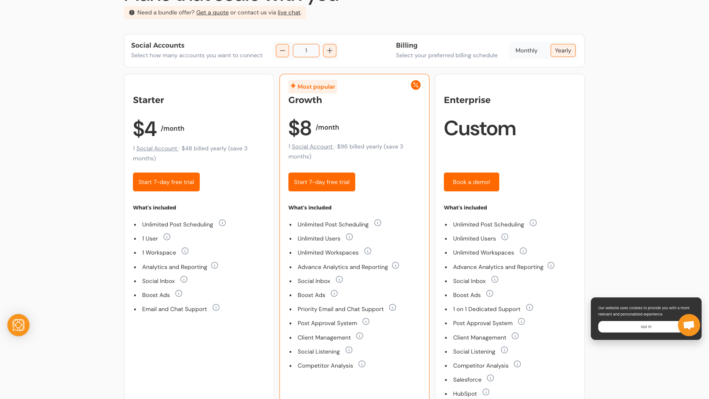Screen dimensions: 709x399
Task: Increase social accounts with the plus button
Action: (329, 51)
